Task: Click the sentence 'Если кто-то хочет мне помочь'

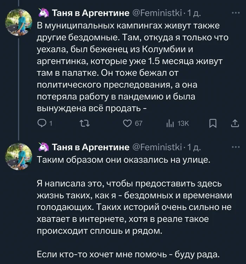Action: click(x=128, y=254)
